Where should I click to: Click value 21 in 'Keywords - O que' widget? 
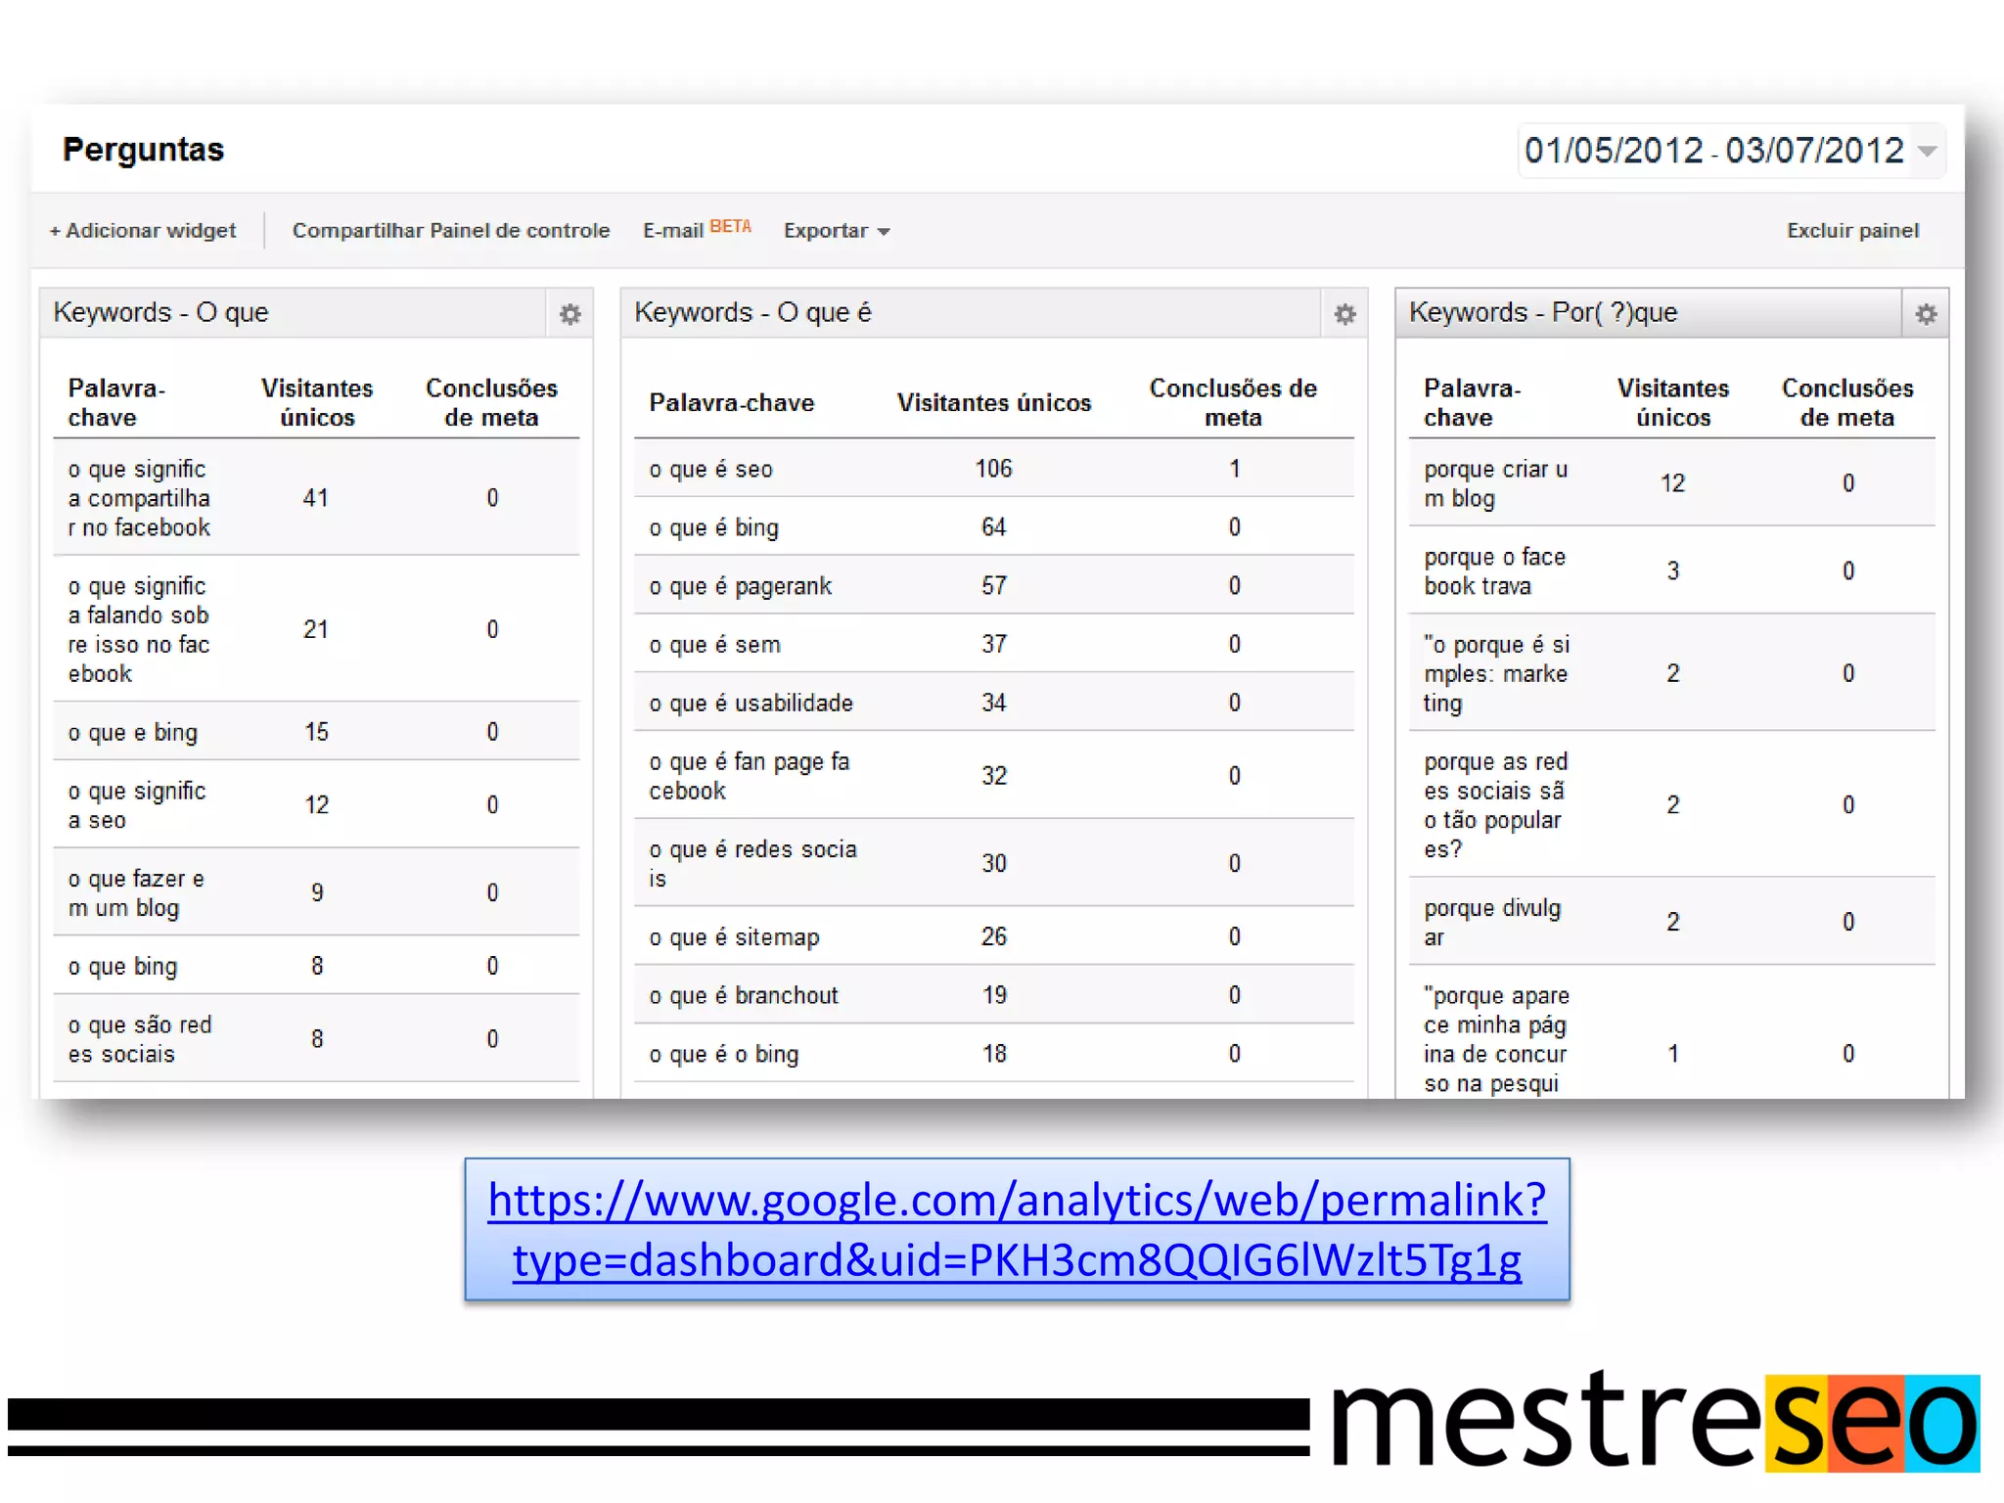315,629
